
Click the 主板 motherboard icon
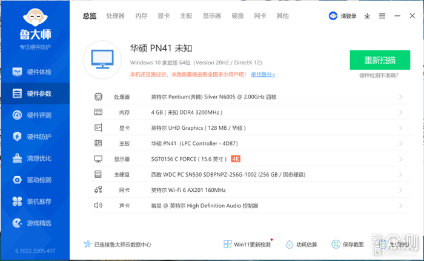coord(98,143)
